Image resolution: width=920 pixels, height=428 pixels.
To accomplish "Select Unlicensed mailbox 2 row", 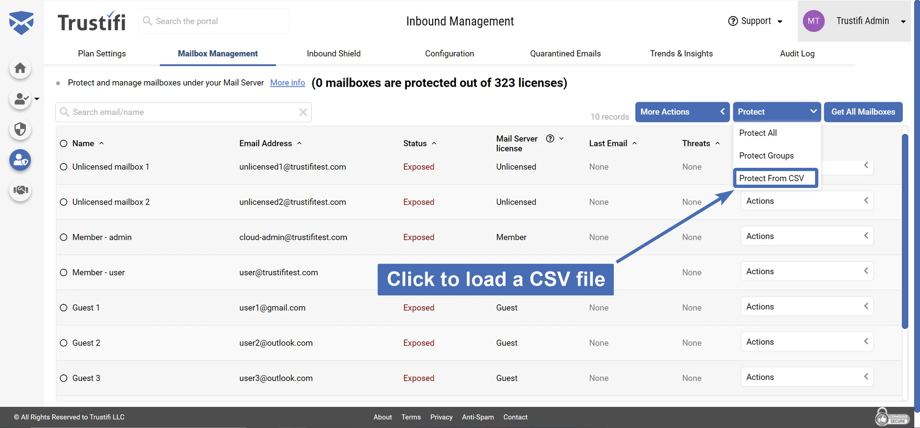I will 64,202.
